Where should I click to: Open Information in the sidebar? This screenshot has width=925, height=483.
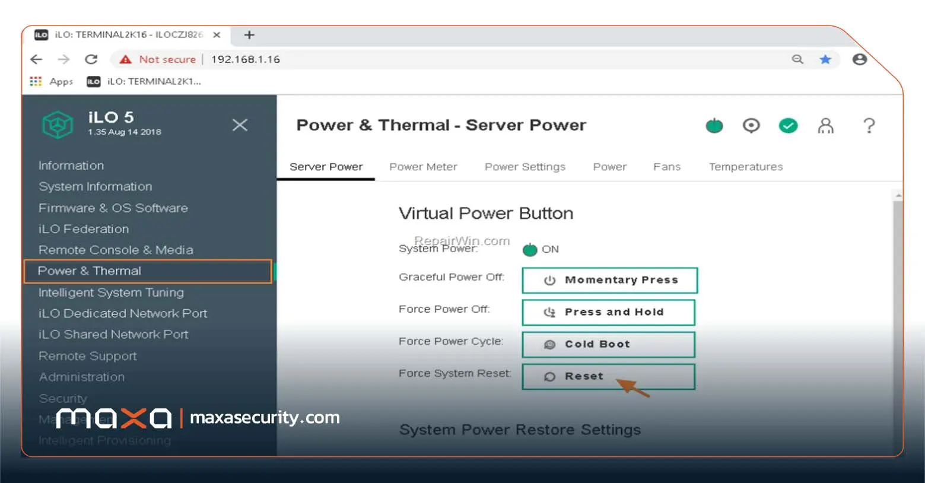pos(71,166)
